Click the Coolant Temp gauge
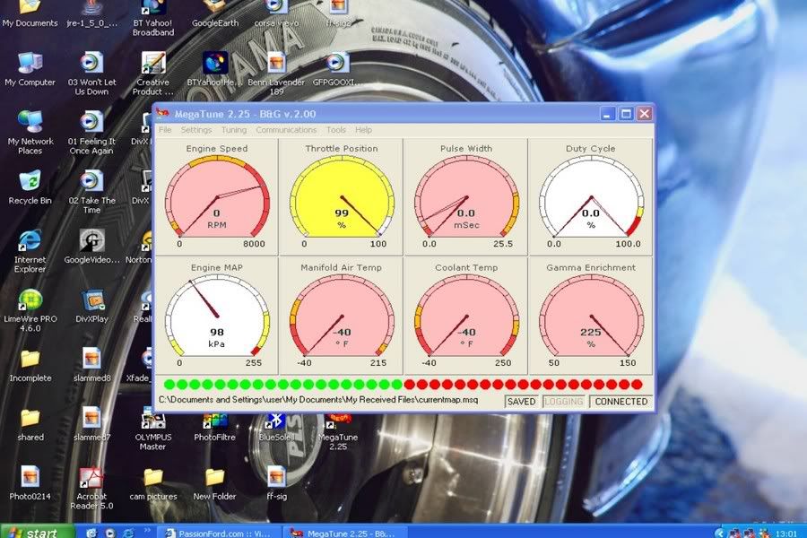The width and height of the screenshot is (807, 538). [x=465, y=316]
